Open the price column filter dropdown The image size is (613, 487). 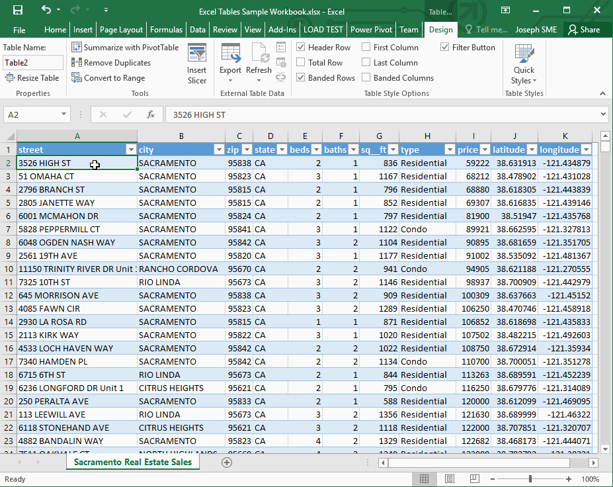click(484, 150)
